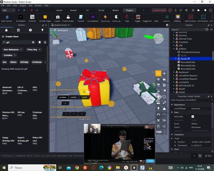Collapse the Appearance properties section
The image size is (214, 171).
click(x=172, y=105)
